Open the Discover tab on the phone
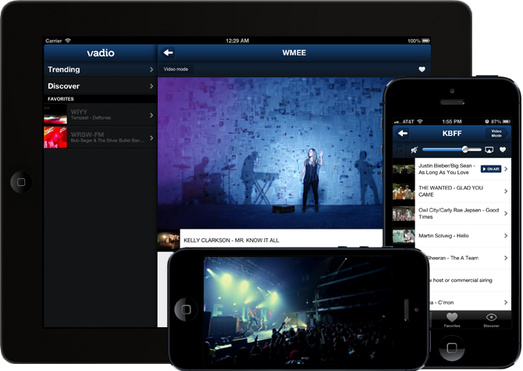 coord(491,319)
